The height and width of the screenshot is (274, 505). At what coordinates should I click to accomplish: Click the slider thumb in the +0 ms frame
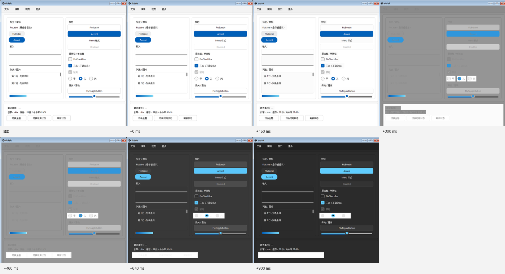[220, 96]
